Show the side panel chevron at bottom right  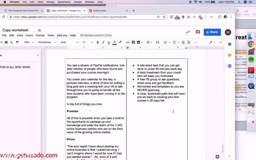click(229, 156)
